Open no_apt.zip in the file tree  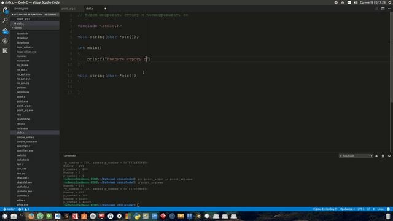(23, 83)
